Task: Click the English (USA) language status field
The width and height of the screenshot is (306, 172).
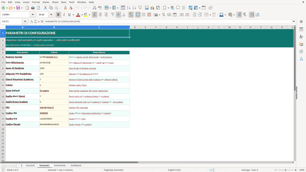Action: (x=174, y=170)
